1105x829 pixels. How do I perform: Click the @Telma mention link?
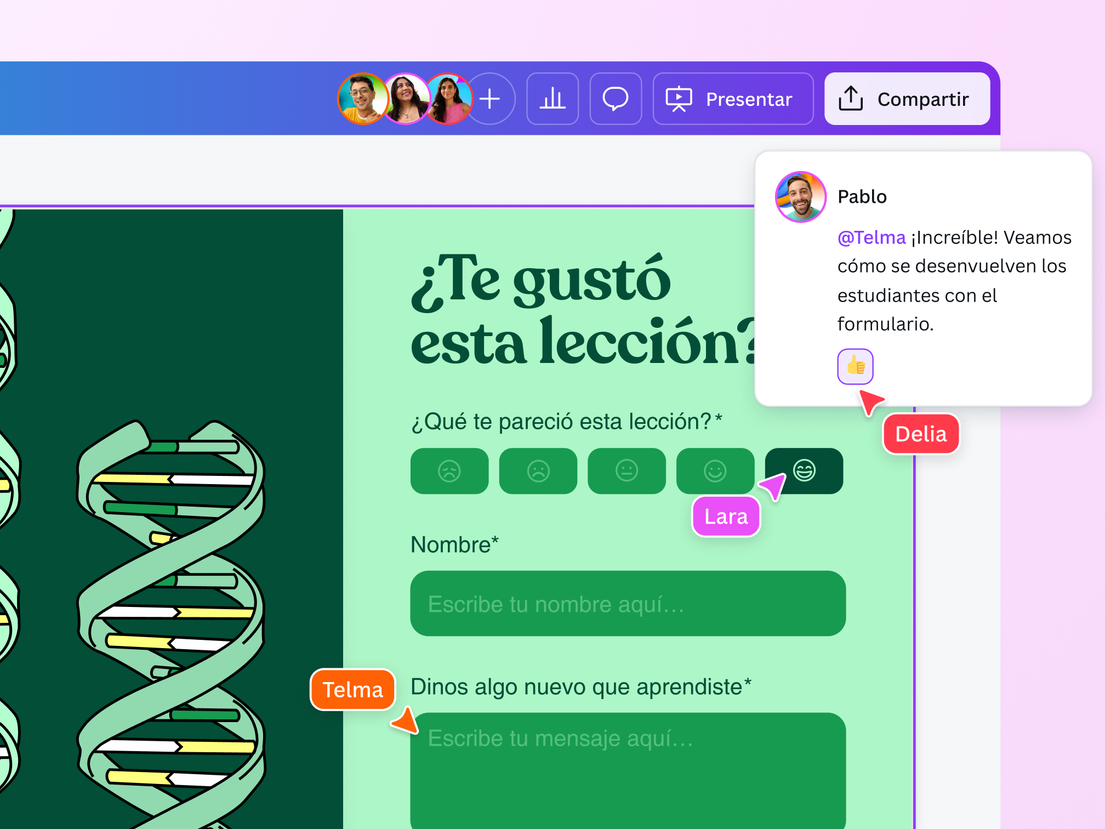(x=872, y=237)
